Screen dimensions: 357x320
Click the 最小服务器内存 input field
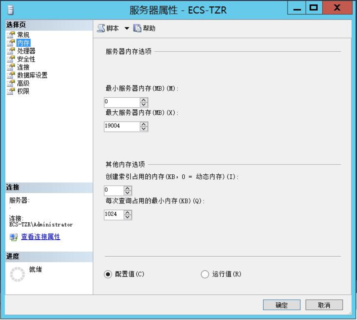click(x=122, y=102)
